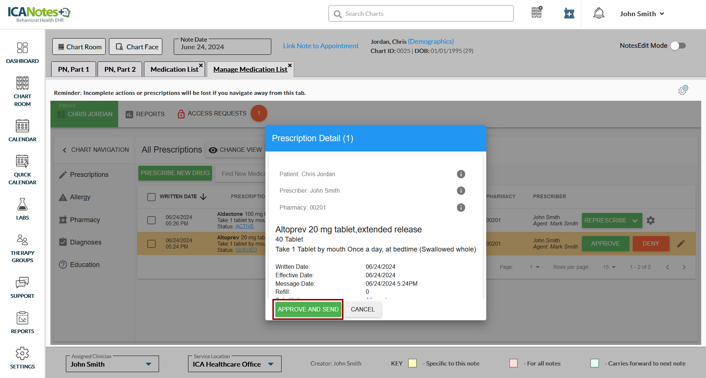
Task: Open gear settings on Aldactone row
Action: (x=651, y=220)
